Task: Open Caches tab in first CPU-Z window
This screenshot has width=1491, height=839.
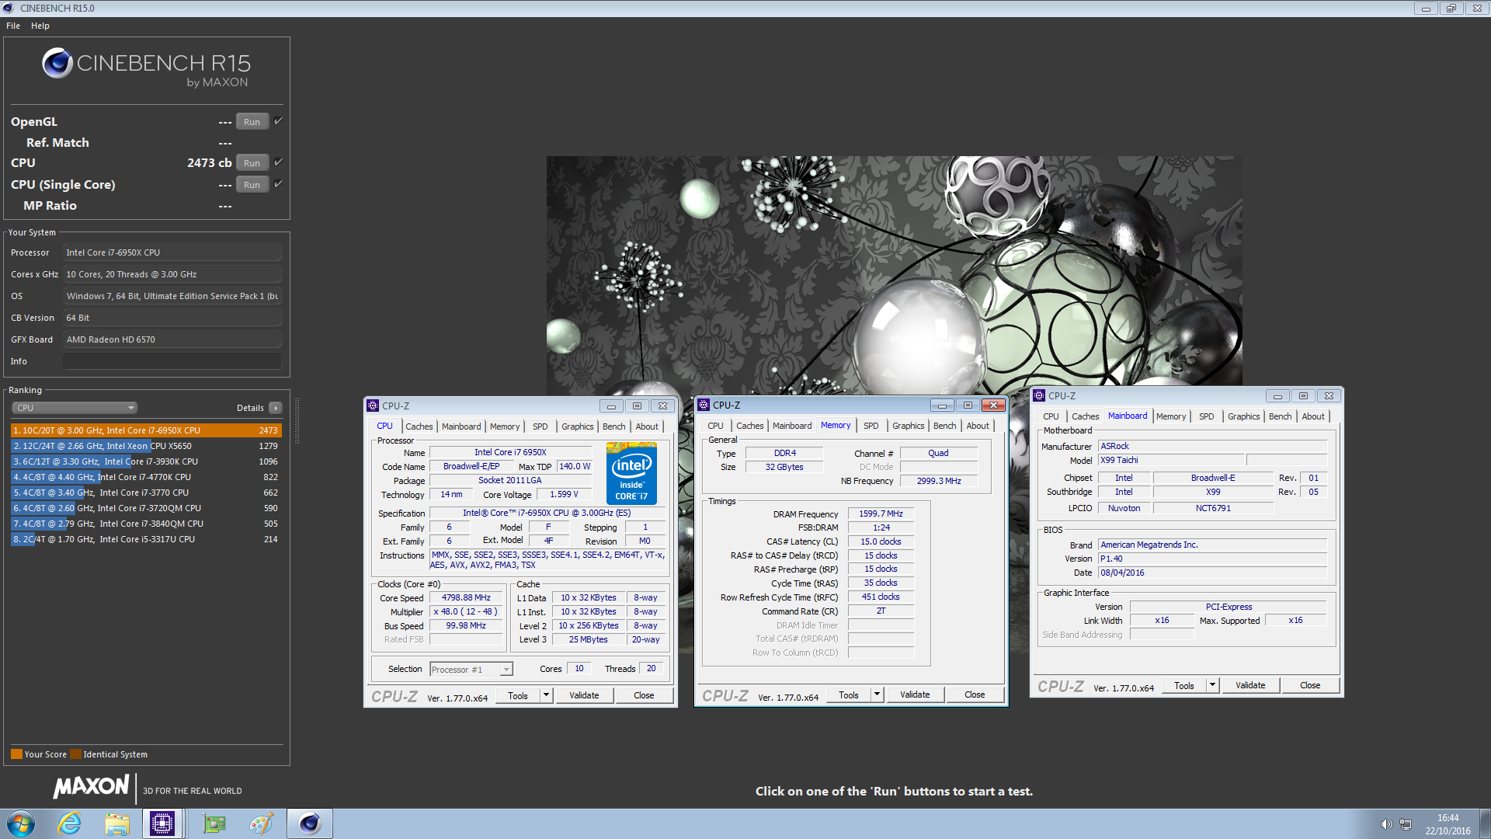Action: click(x=419, y=426)
